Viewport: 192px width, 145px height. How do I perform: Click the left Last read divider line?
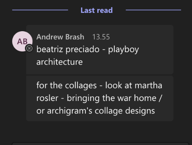pos(40,10)
